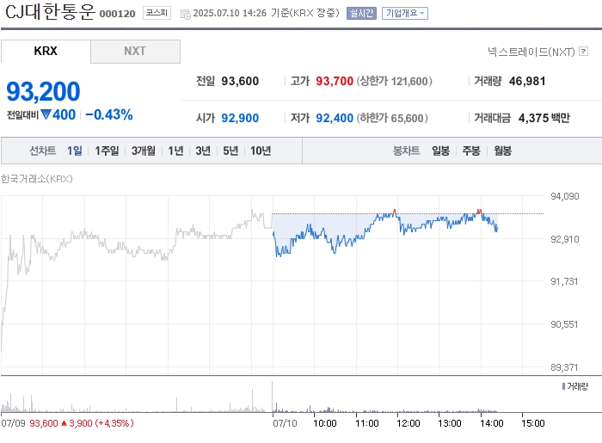
Task: Click the -0.43% change rate
Action: 109,114
